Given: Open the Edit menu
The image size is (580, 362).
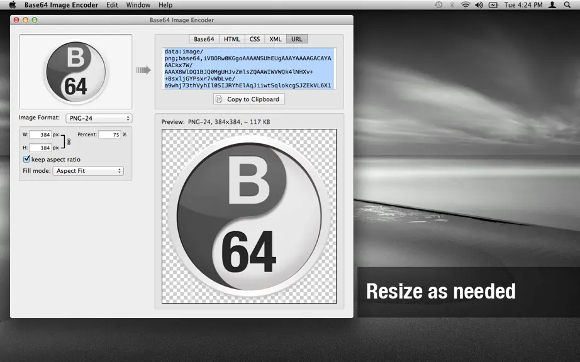Looking at the screenshot, I should coord(112,5).
